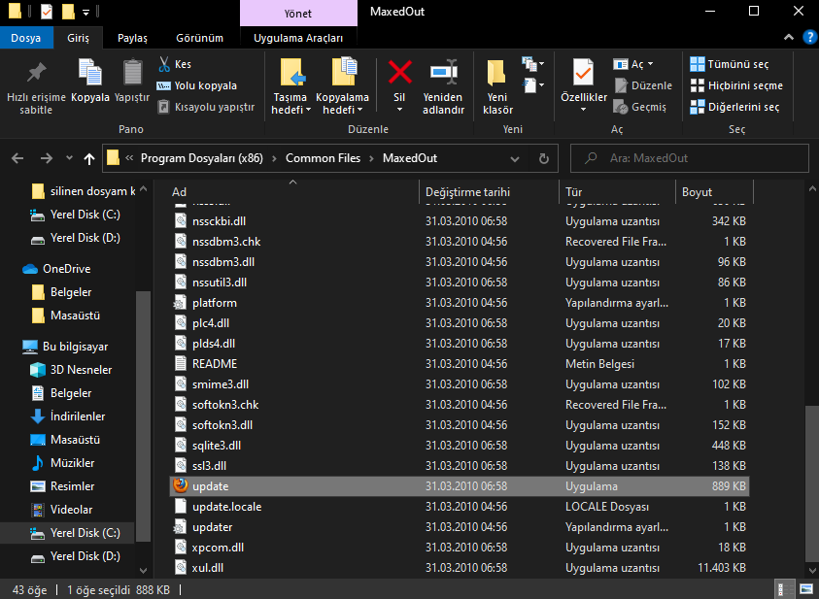
Task: Select the Firefox-icon update application
Action: [460, 486]
